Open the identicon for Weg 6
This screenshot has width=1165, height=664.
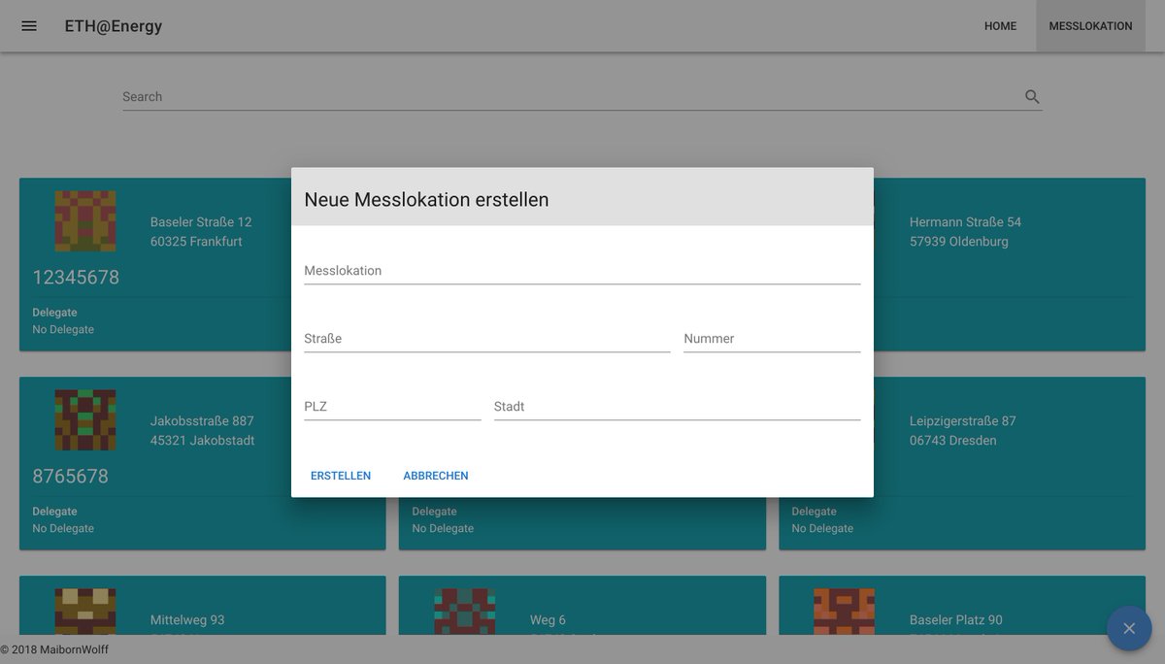point(465,612)
